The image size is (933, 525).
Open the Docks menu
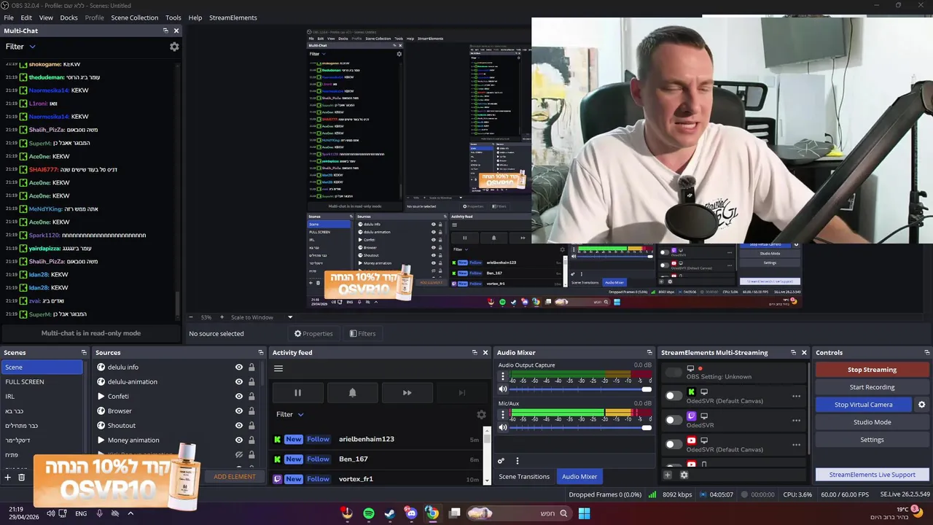point(69,17)
